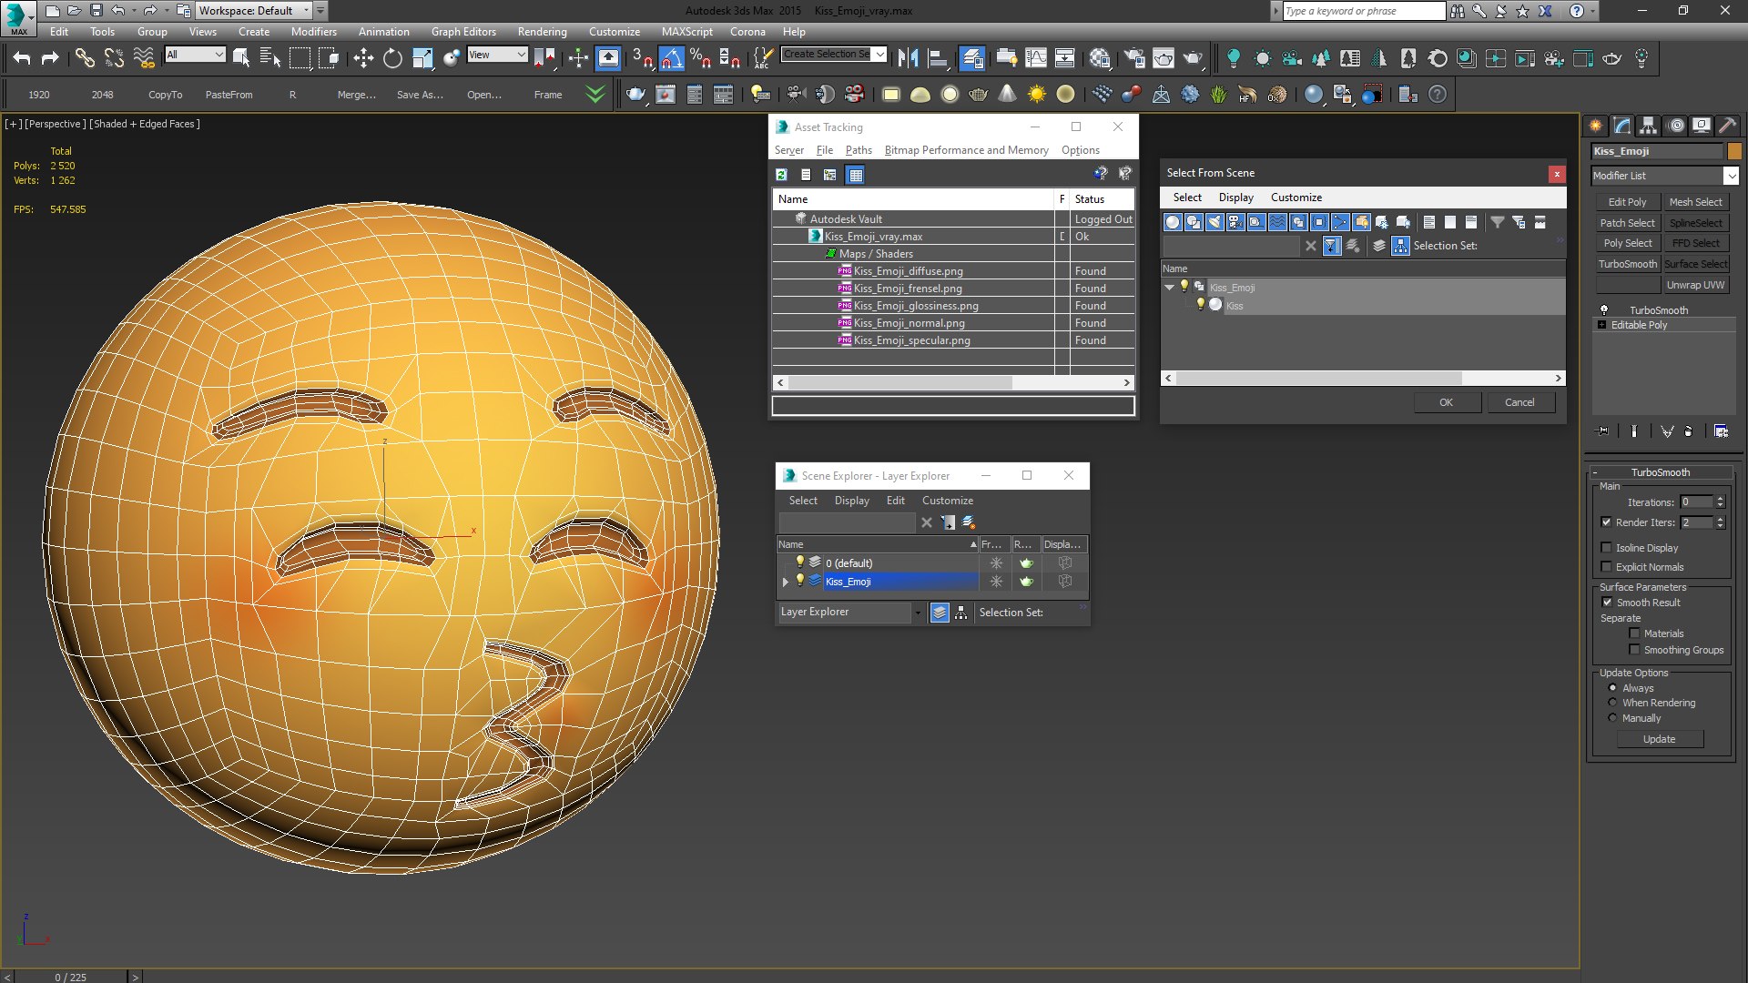Click the Redo arrow in main toolbar
Screen dimensions: 1748x983
pyautogui.click(x=50, y=58)
